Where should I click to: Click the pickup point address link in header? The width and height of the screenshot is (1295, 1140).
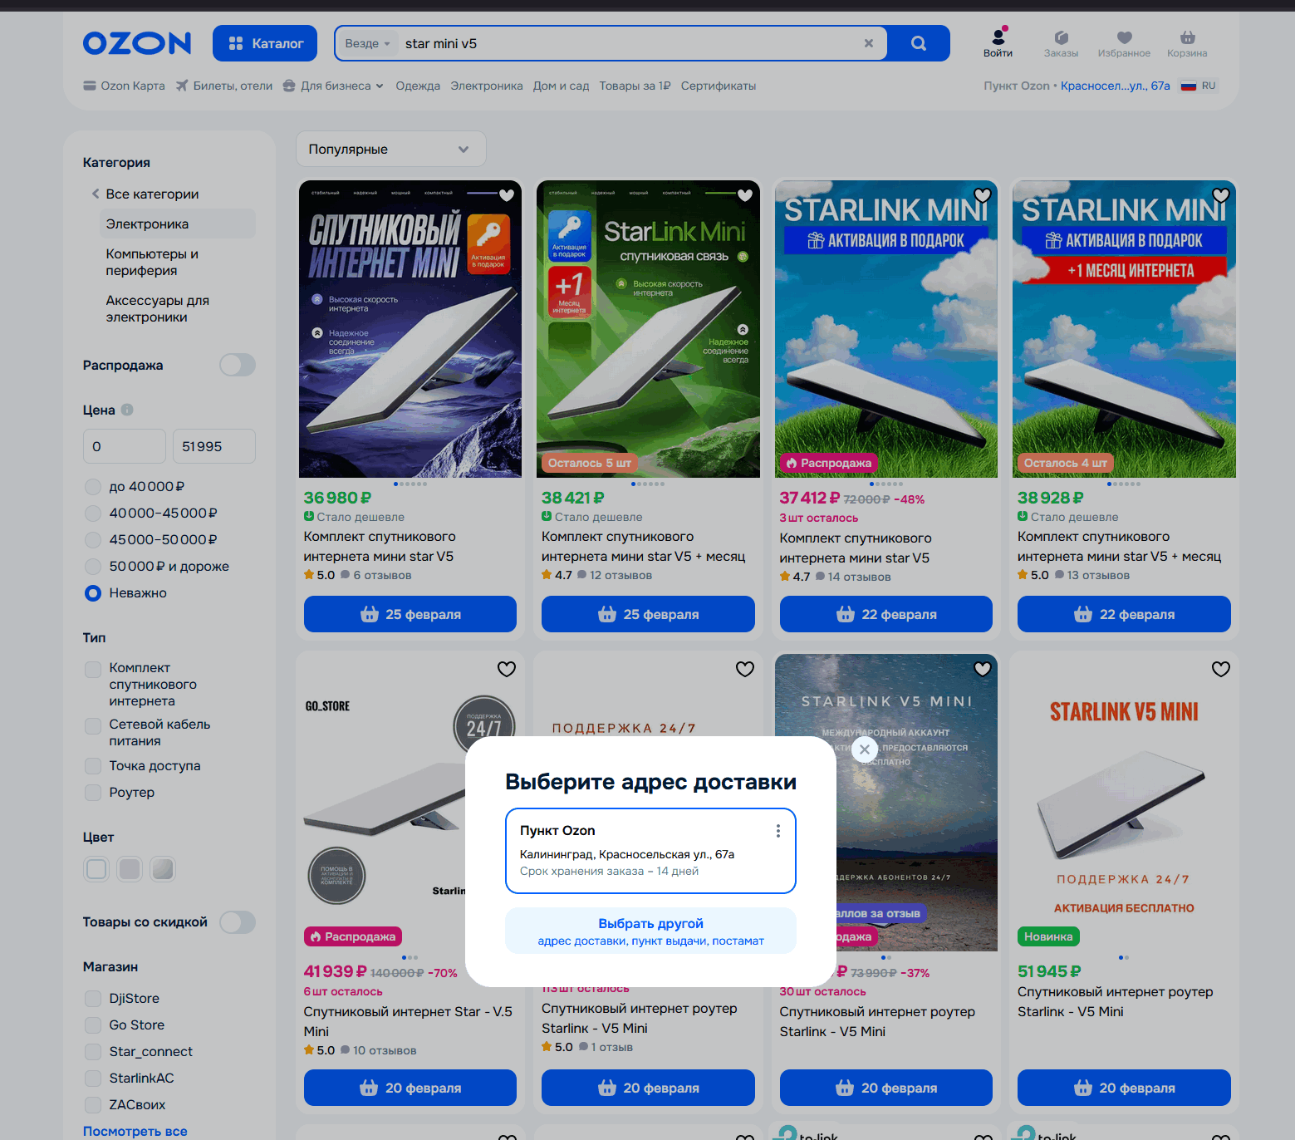(x=1115, y=86)
